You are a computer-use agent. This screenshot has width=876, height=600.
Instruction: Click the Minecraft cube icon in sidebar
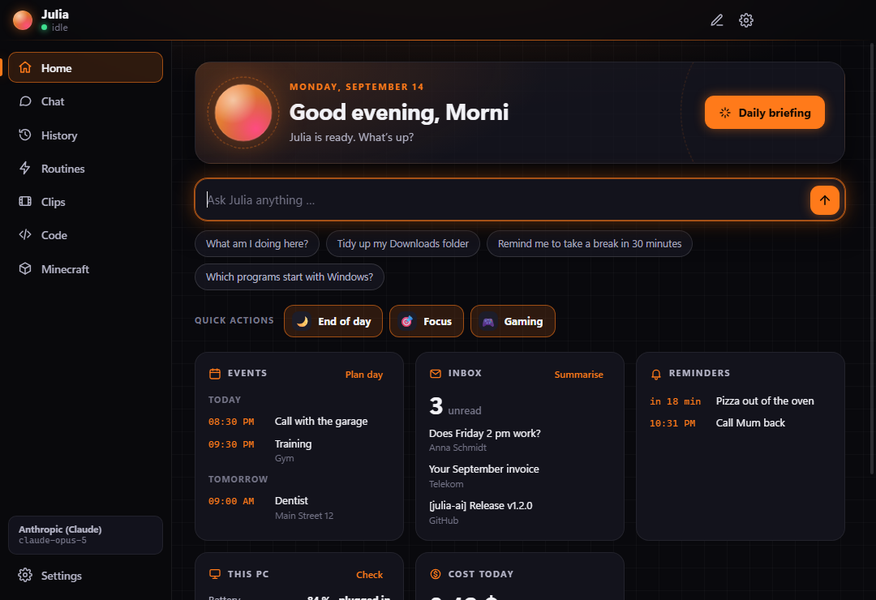25,268
